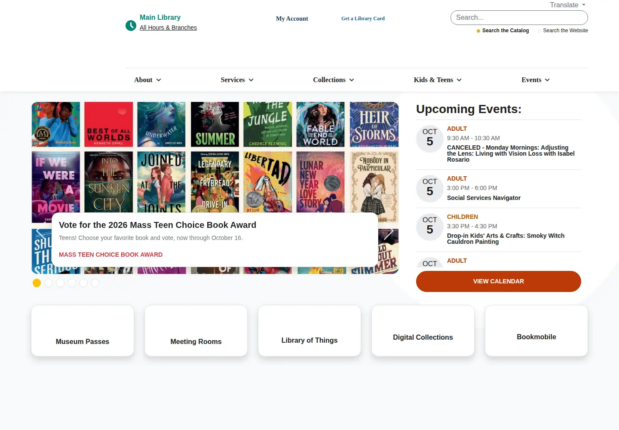Select the Search the Website radio option
The width and height of the screenshot is (619, 430).
[539, 31]
